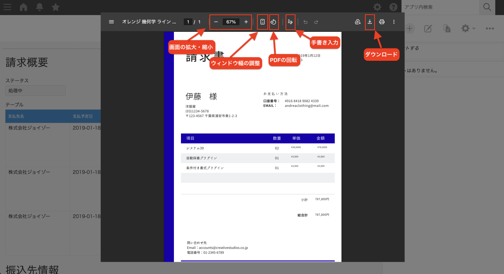The image size is (504, 274).
Task: Click the search magnifier button
Action: [487, 7]
